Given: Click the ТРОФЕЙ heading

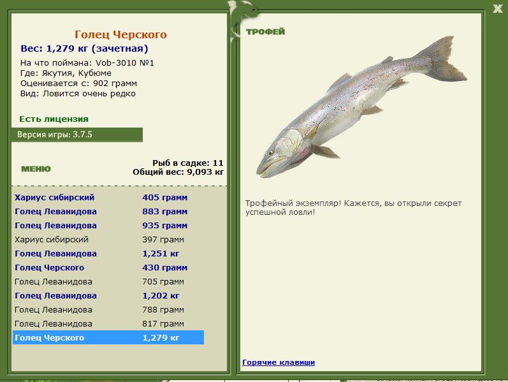Looking at the screenshot, I should coord(265,31).
